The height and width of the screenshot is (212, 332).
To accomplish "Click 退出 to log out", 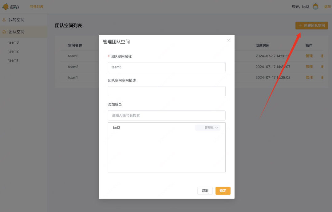I will 327,6.
